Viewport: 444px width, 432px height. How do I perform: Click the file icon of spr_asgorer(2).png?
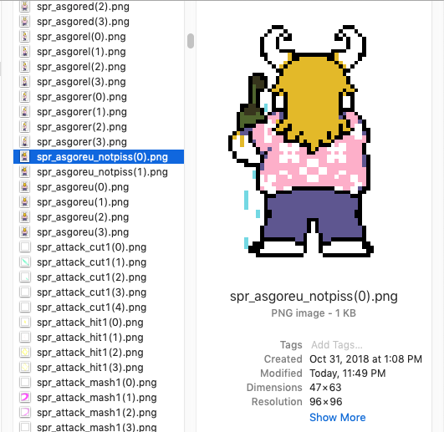24,127
